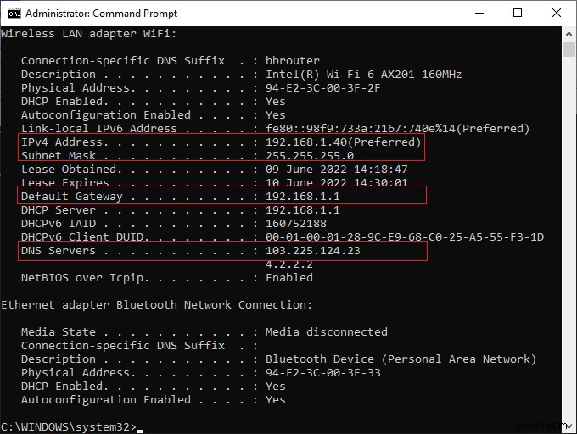
Task: Click the subnet mask 255.255.255.0 value
Action: [x=309, y=156]
